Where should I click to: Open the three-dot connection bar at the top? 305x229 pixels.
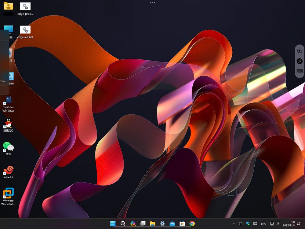point(153,3)
